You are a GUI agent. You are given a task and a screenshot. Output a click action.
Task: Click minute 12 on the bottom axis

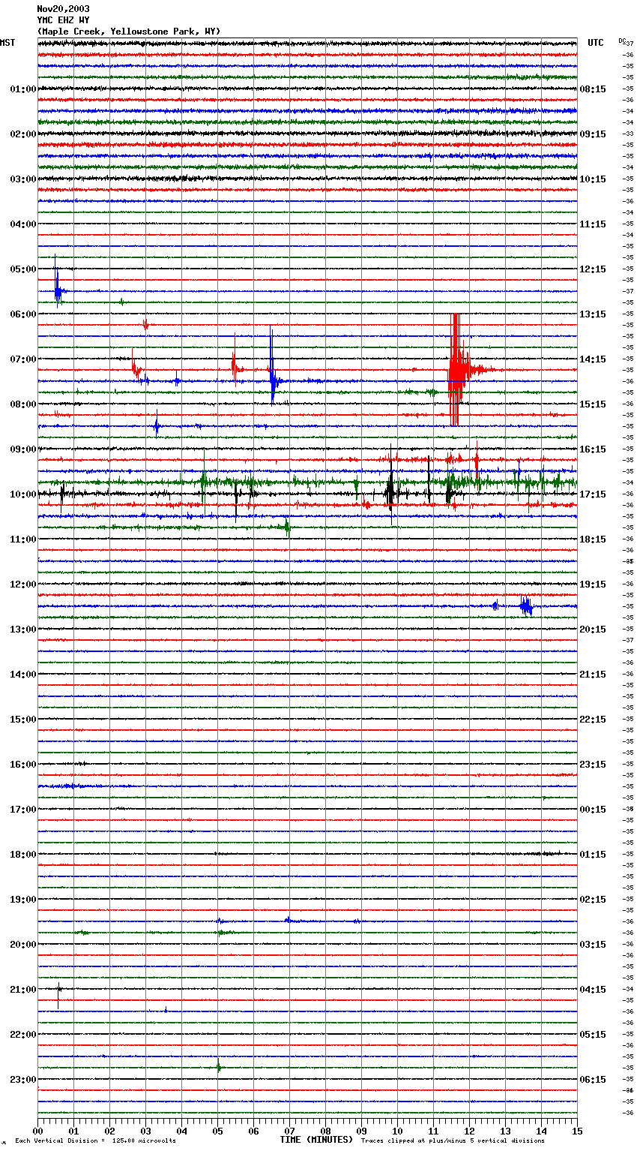click(469, 1131)
